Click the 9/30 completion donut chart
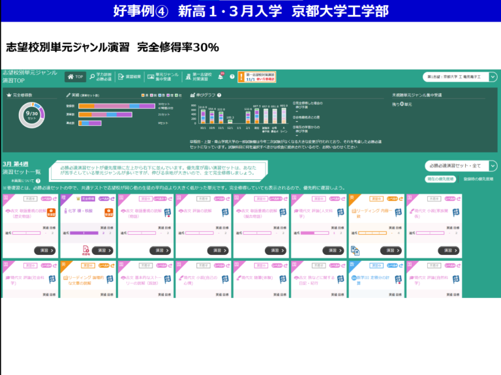501x375 pixels. (31, 115)
